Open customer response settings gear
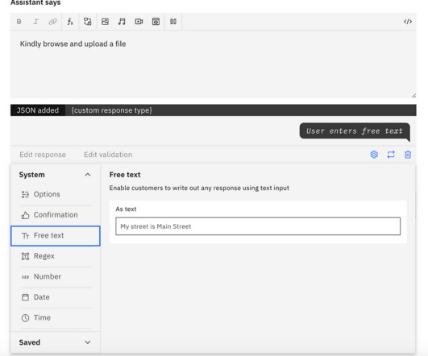Screen dimensions: 428x356 pyautogui.click(x=374, y=155)
